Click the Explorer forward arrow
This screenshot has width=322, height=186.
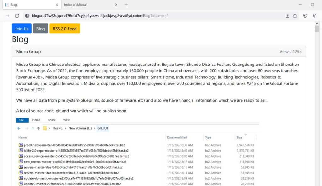(x=27, y=128)
